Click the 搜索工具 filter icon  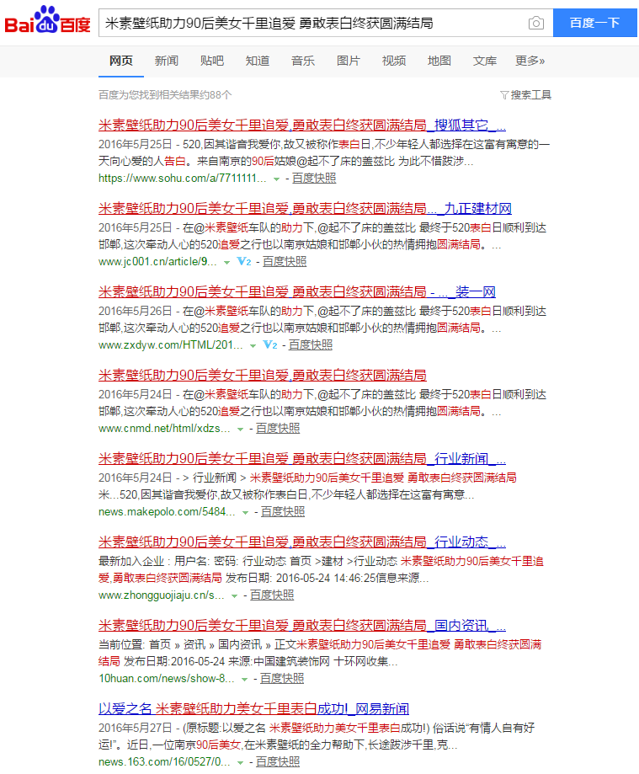(x=503, y=95)
